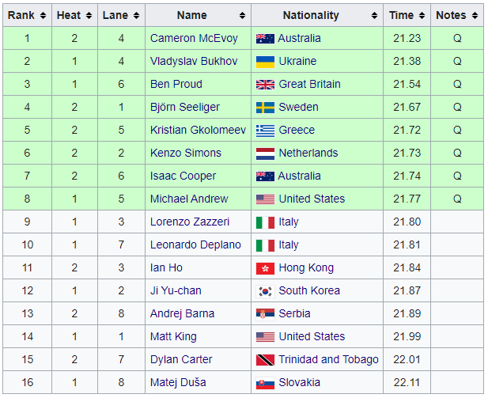Screen dimensions: 488x398
Task: Open Vladyslav Bukhov's profile link
Action: pyautogui.click(x=192, y=61)
